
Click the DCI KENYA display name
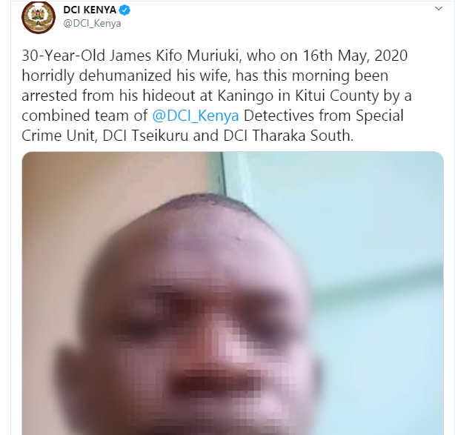click(x=90, y=10)
